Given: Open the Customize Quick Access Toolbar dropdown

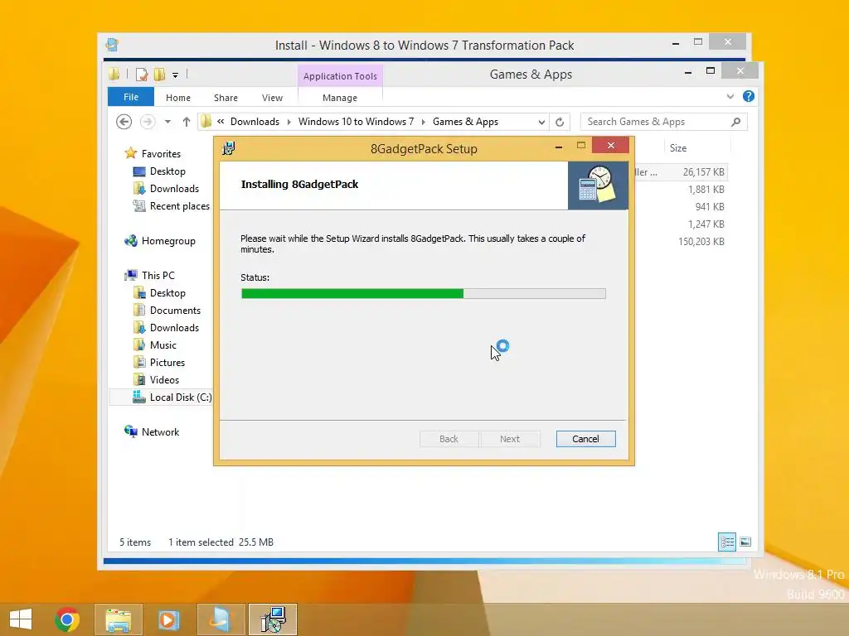Looking at the screenshot, I should point(176,75).
